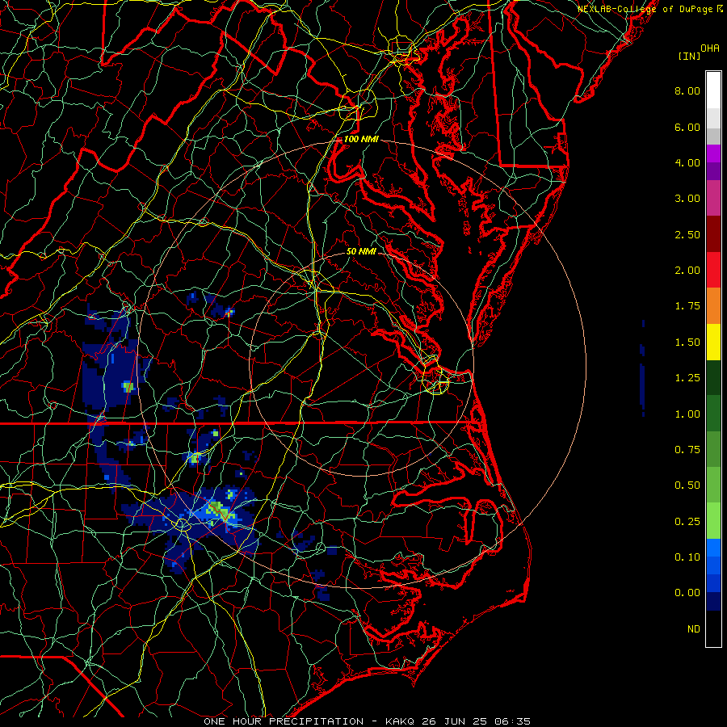Screen dimensions: 727x727
Task: Click the 0.00 legend value
Action: [x=687, y=593]
